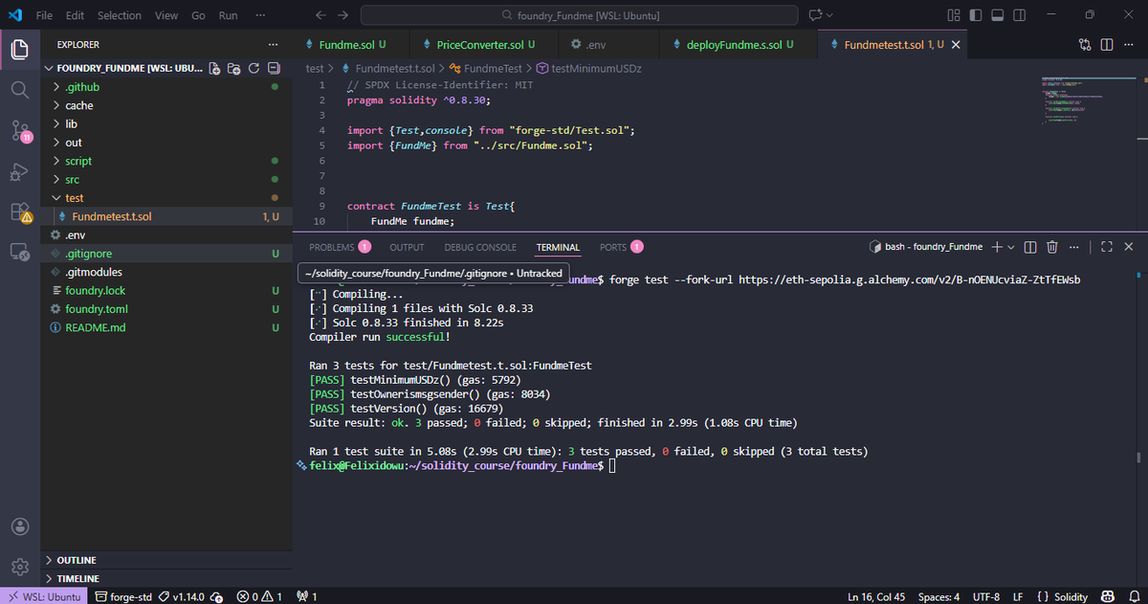This screenshot has height=604, width=1148.
Task: Launch a new terminal with plus icon
Action: [x=997, y=247]
